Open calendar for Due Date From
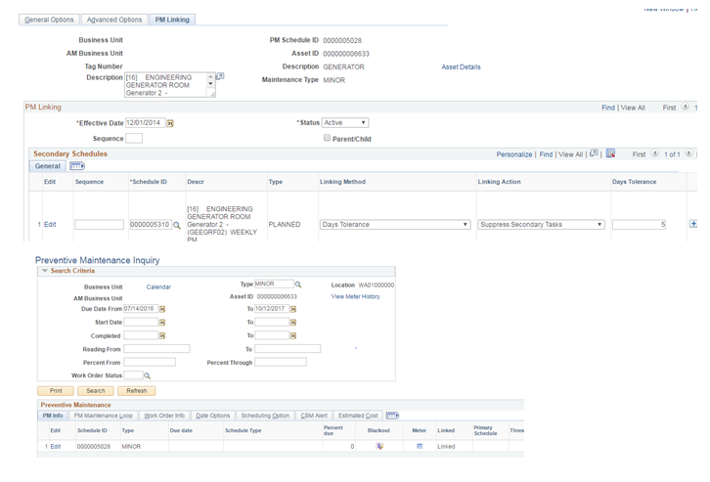710x482 pixels. [162, 309]
